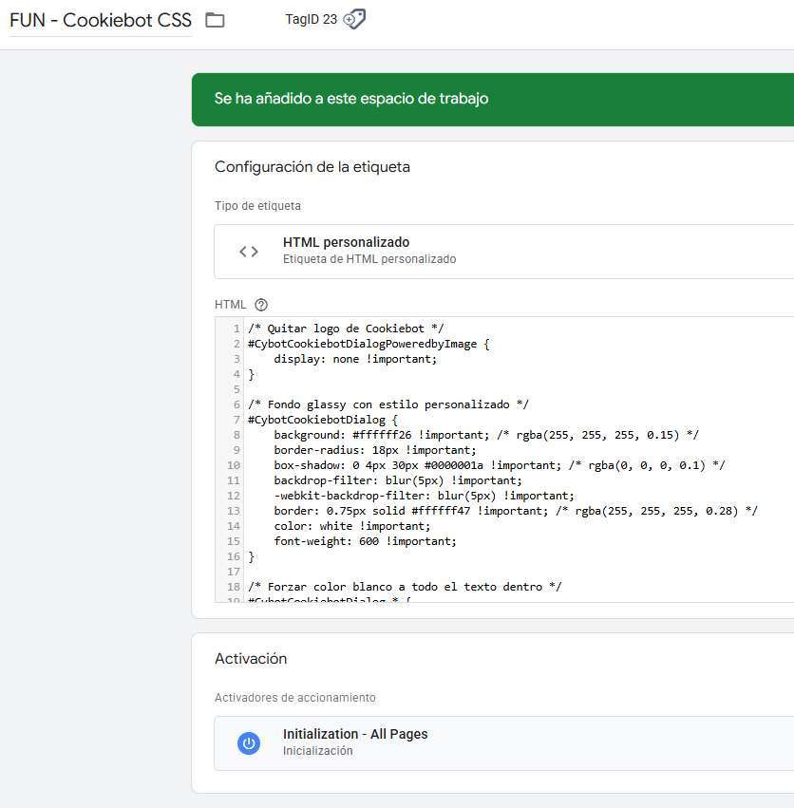Screen dimensions: 794x808
Task: Open the HTML help question mark icon
Action: click(x=261, y=305)
